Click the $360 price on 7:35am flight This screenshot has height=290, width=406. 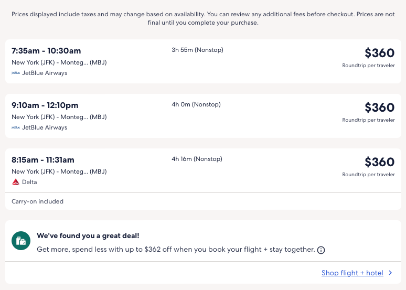(x=379, y=52)
